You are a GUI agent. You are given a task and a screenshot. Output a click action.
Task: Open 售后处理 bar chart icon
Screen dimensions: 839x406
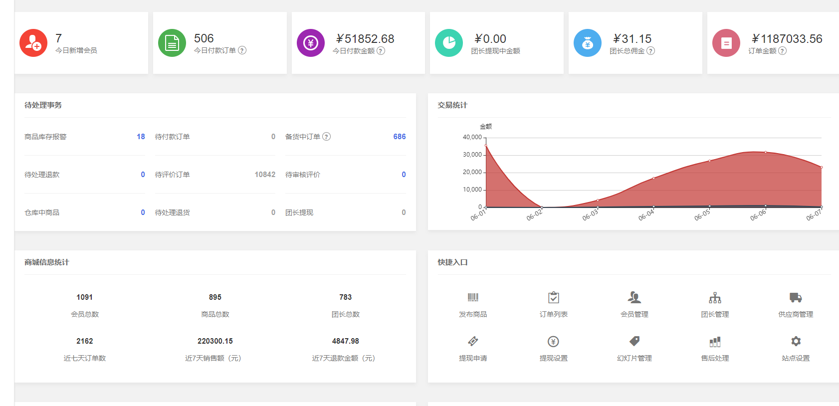tap(715, 342)
